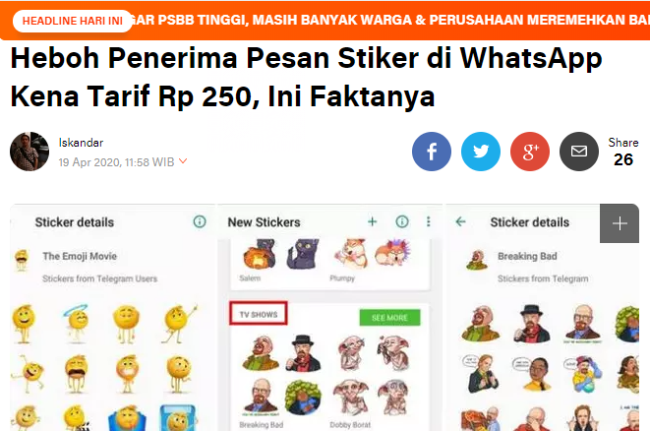Share article via Twitter icon
650x431 pixels.
point(481,152)
